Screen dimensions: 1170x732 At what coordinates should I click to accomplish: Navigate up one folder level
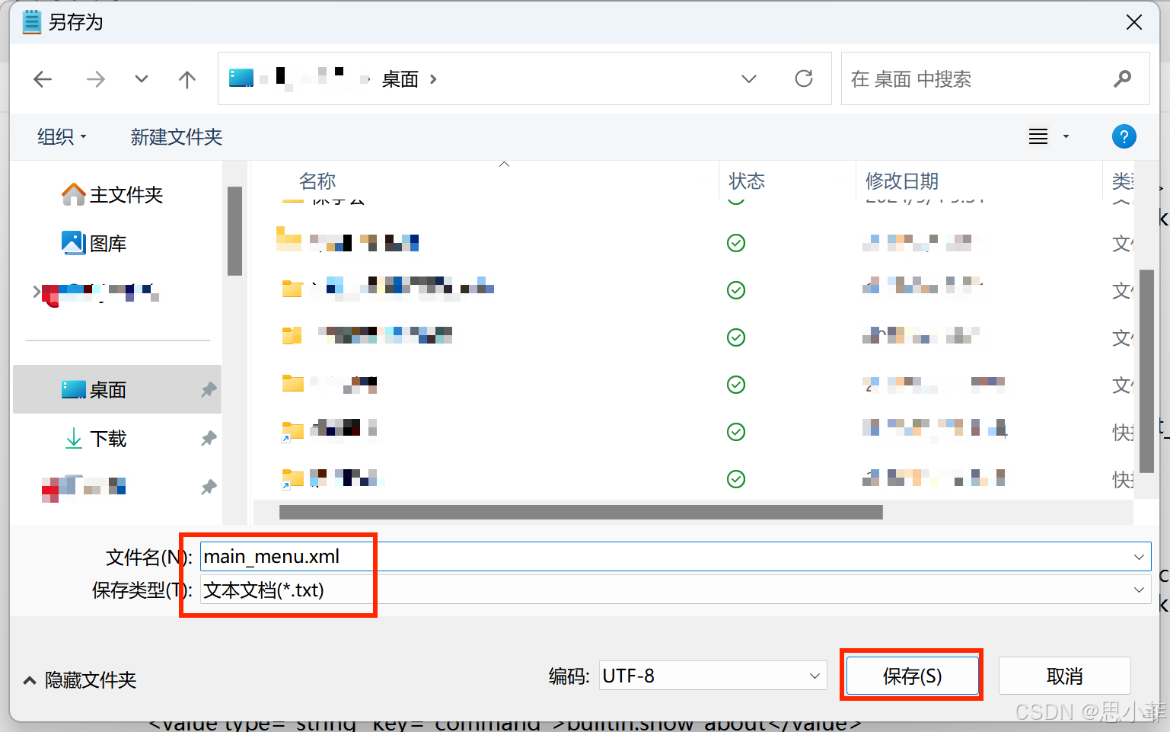[x=187, y=79]
